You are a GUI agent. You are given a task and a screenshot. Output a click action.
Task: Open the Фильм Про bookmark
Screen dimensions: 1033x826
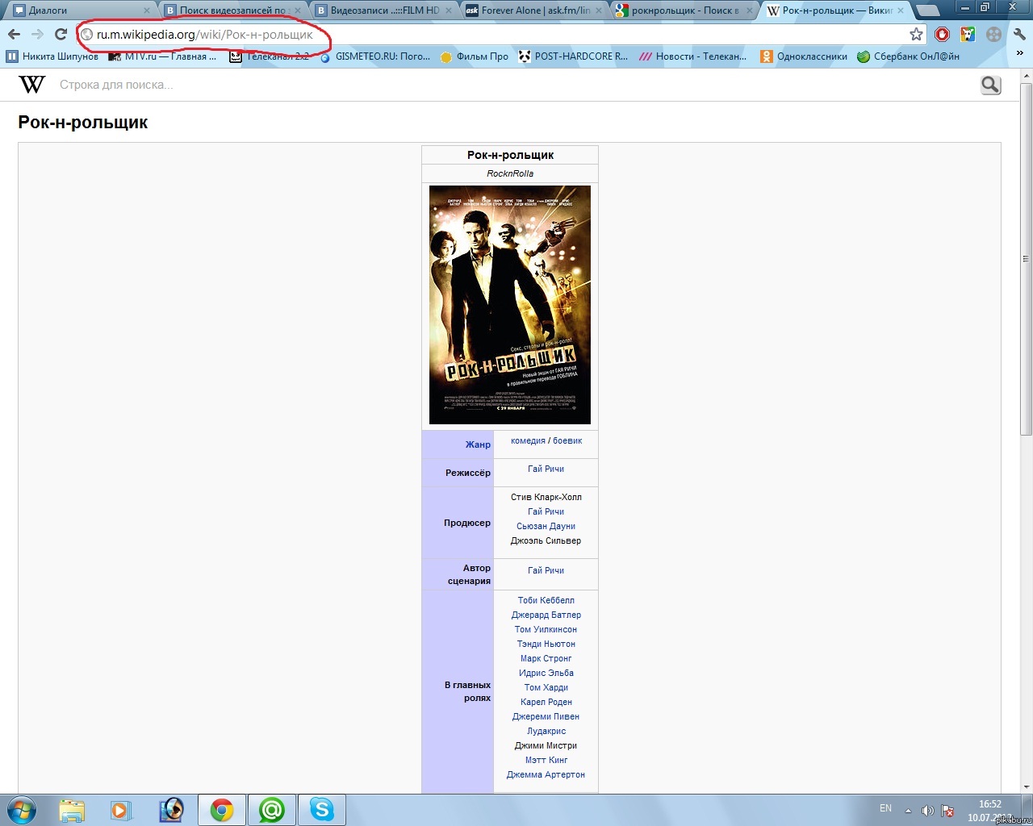click(x=475, y=56)
